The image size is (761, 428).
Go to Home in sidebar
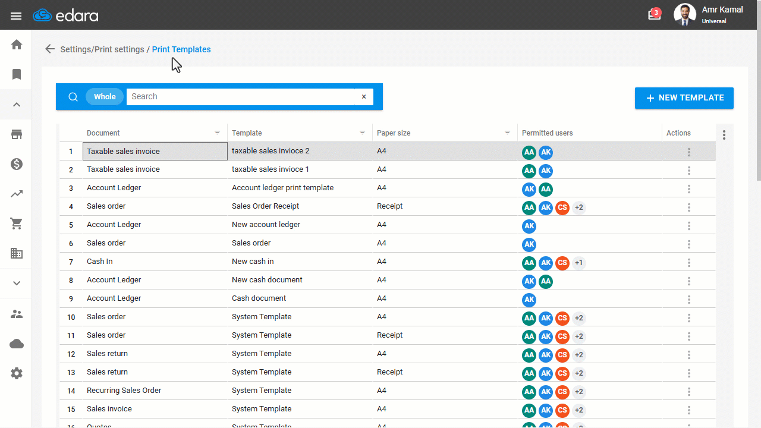[17, 45]
